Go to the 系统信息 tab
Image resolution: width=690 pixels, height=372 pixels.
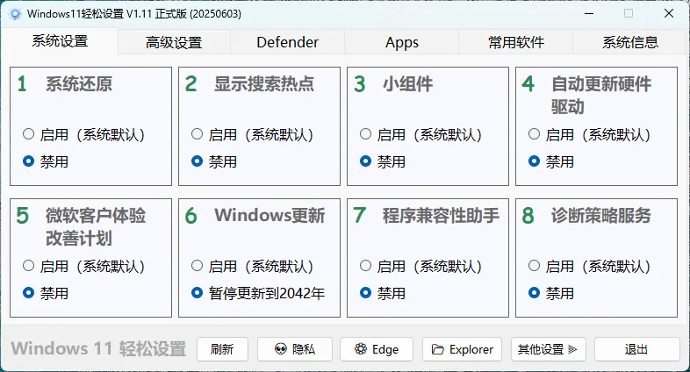(629, 42)
